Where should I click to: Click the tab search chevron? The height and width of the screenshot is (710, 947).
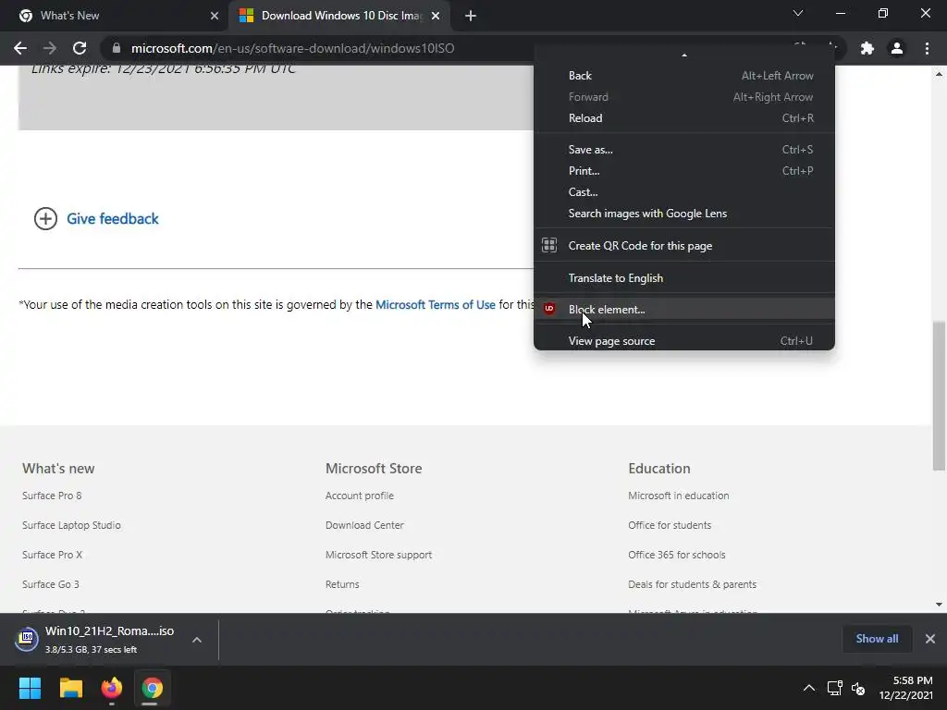[x=798, y=13]
